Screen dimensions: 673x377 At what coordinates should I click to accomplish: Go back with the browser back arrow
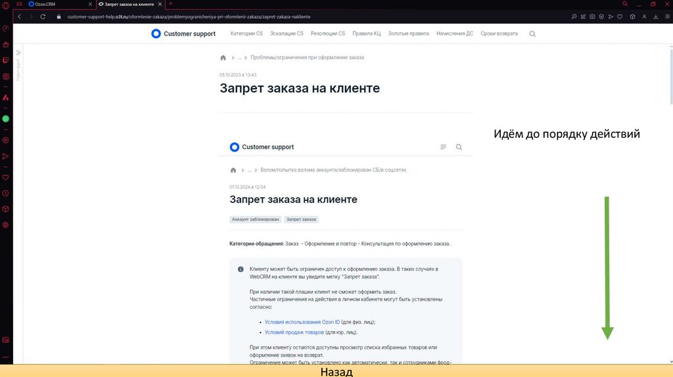click(19, 16)
